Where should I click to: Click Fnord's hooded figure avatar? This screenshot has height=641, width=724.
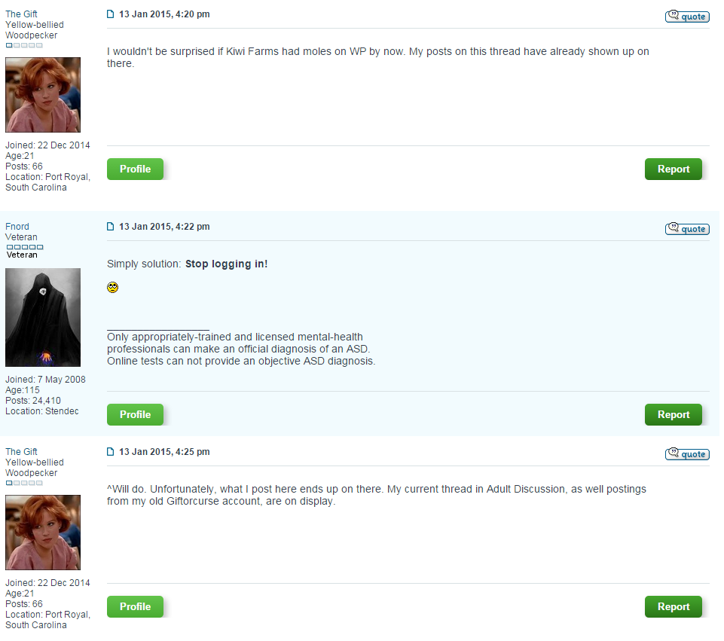(x=43, y=318)
